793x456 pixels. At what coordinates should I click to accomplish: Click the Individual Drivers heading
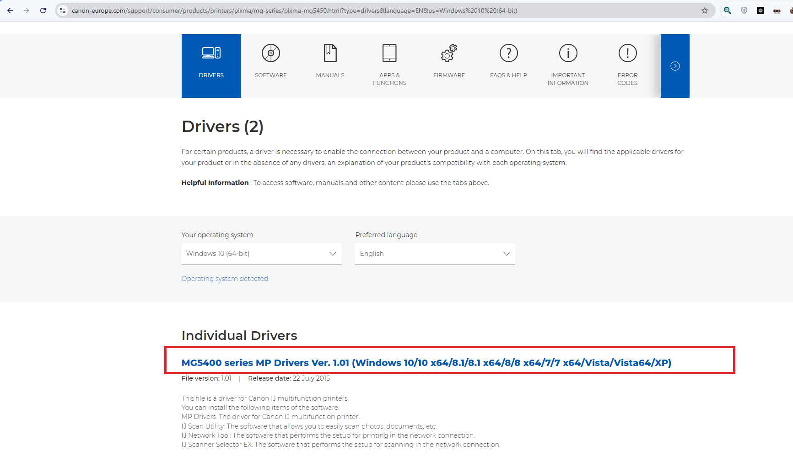click(x=239, y=336)
